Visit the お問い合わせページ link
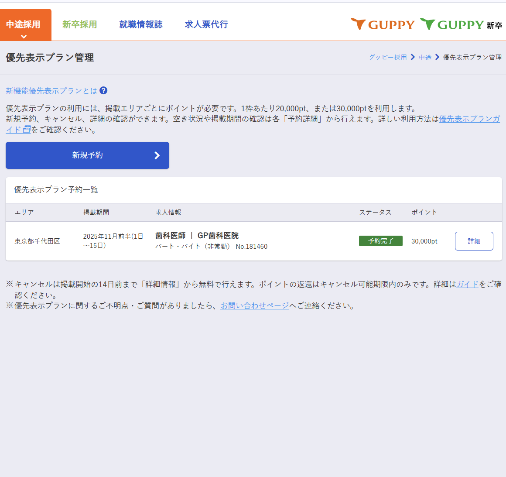This screenshot has height=477, width=506. click(254, 305)
